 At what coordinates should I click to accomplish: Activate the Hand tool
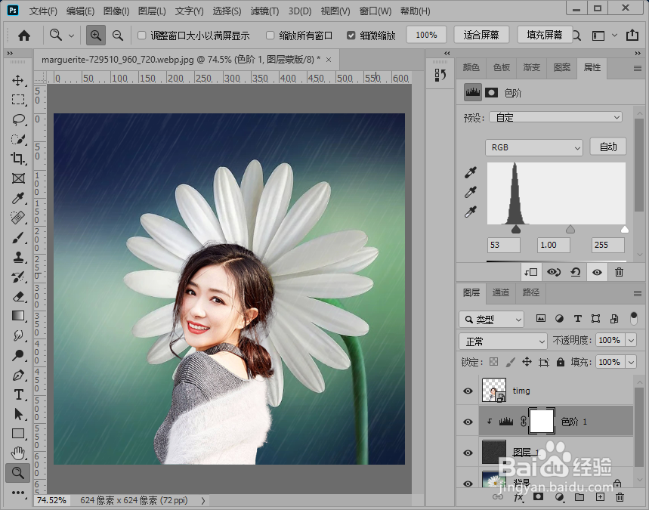pyautogui.click(x=17, y=452)
